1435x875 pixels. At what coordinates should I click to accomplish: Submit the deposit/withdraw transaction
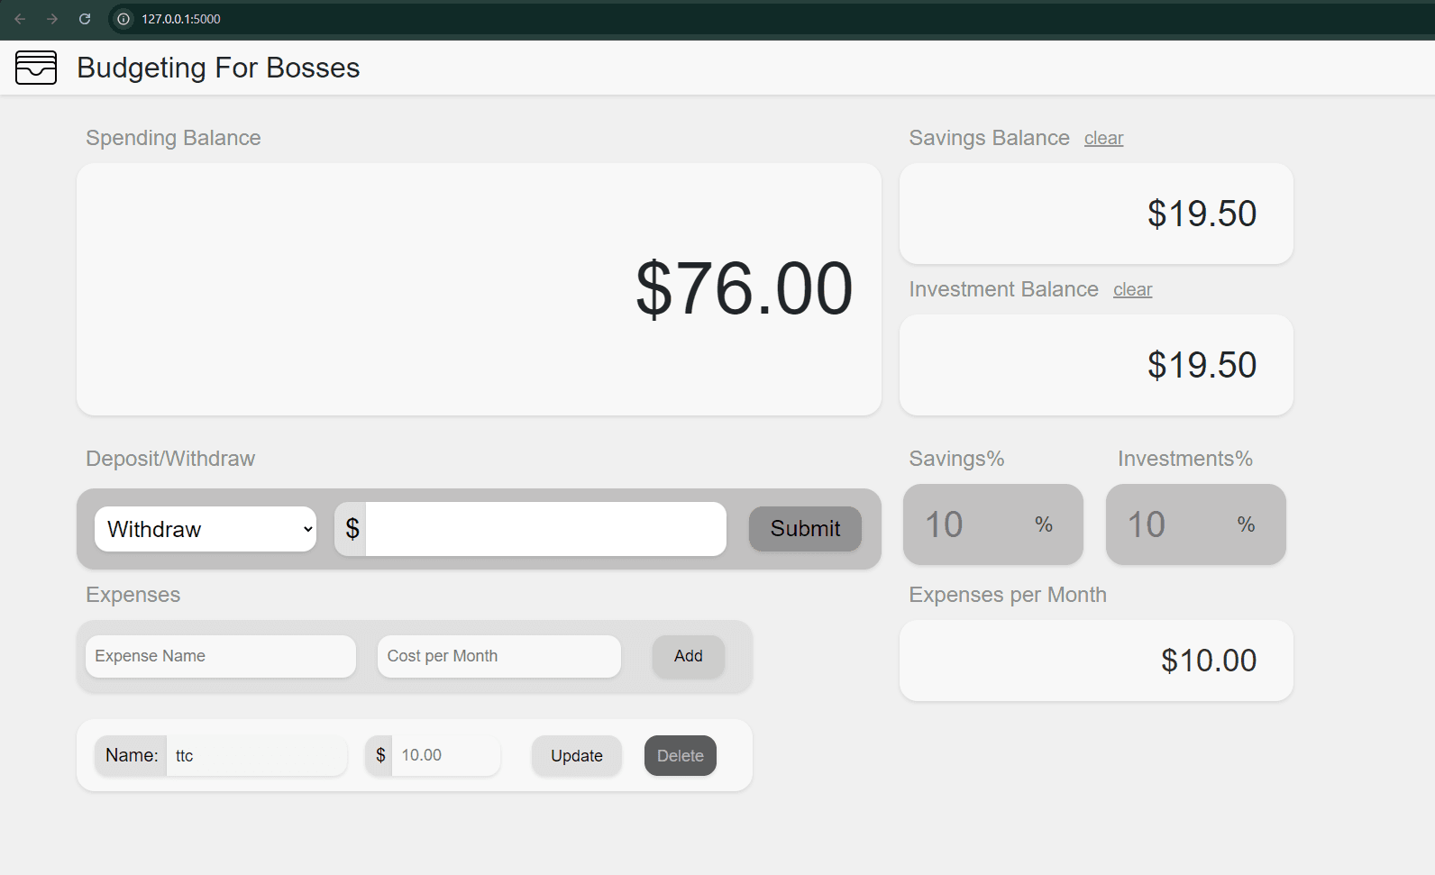805,529
